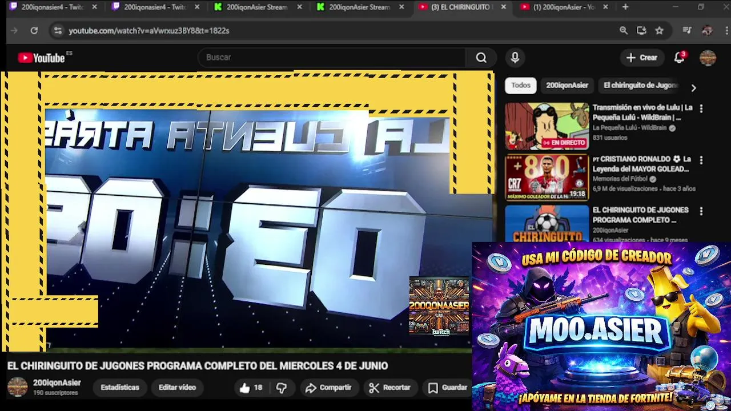Image resolution: width=731 pixels, height=411 pixels.
Task: Close the first 200iqonasier4 Twitch tab
Action: (95, 7)
